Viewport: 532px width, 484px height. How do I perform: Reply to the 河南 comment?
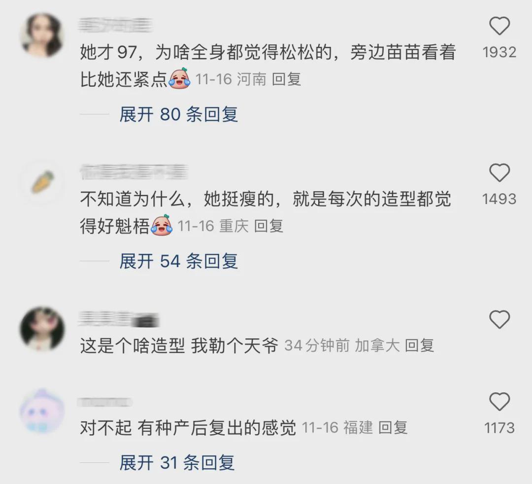coord(286,79)
